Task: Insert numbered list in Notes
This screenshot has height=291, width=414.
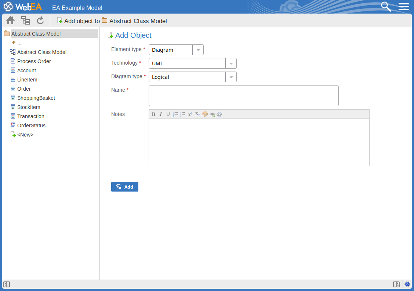Action: [x=175, y=114]
